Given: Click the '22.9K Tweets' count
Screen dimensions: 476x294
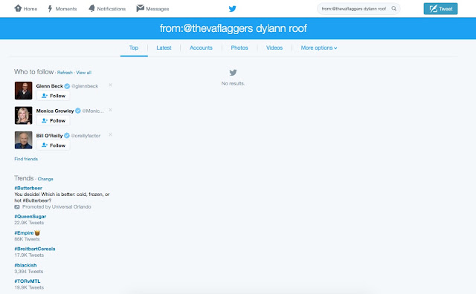Looking at the screenshot, I should point(29,223).
